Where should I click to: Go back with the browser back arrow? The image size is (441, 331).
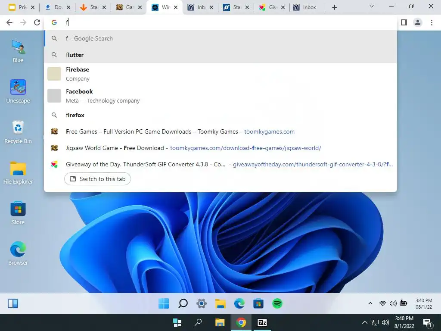[x=9, y=22]
